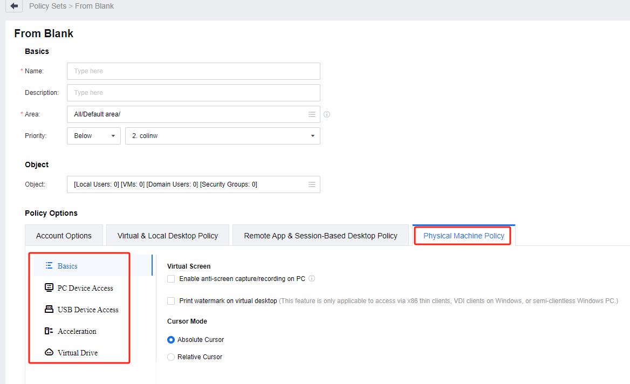Image resolution: width=630 pixels, height=384 pixels.
Task: Click the Acceleration sidebar icon
Action: tap(49, 331)
